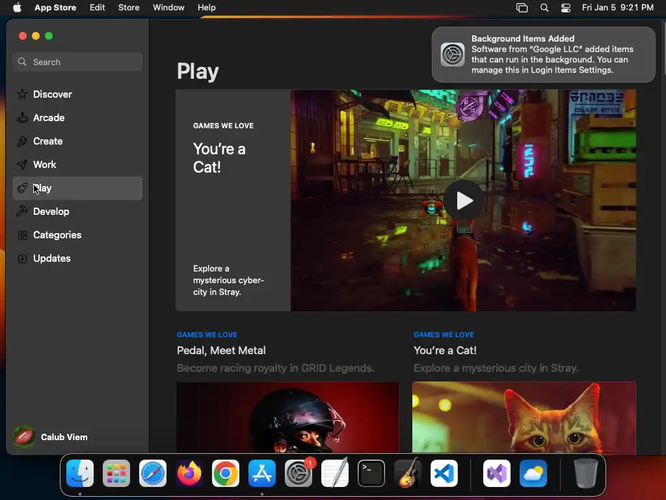
Task: Show Updates in the sidebar
Action: 77,258
